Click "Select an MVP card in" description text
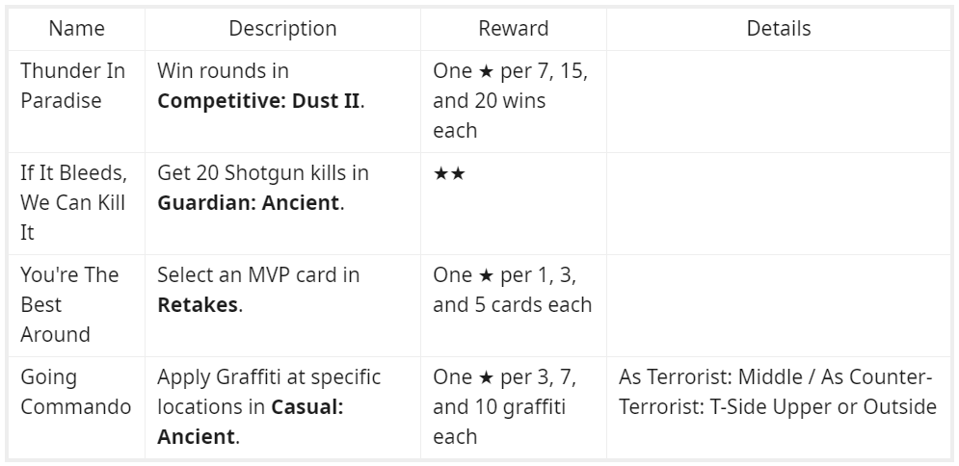 258,275
